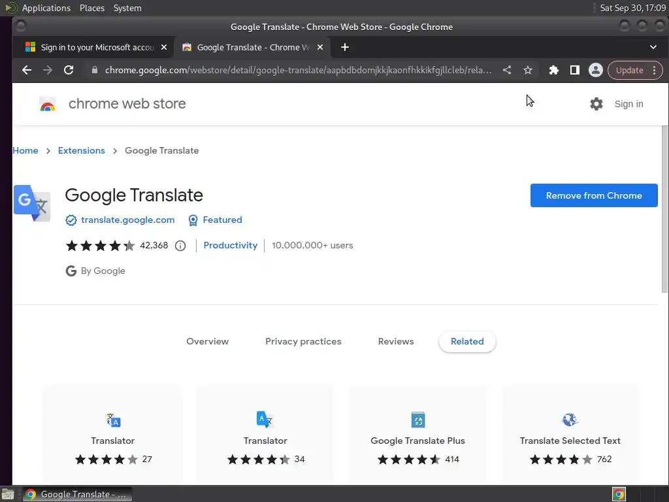This screenshot has height=502, width=669.
Task: Go back to the previous page
Action: 26,70
